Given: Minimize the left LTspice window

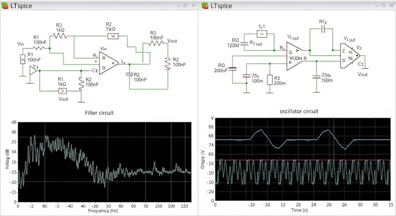Looking at the screenshot, I should 178,6.
